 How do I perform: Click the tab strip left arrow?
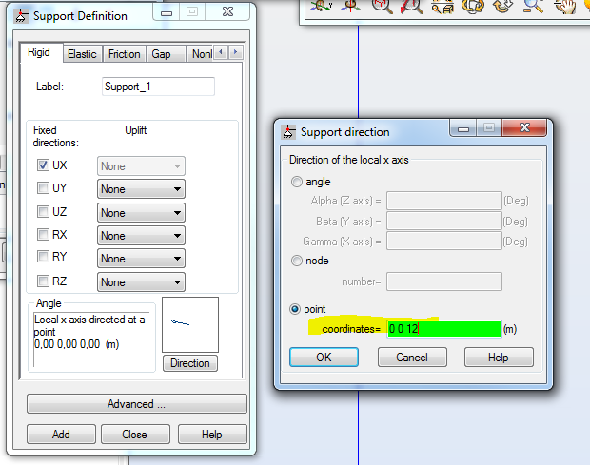[221, 52]
